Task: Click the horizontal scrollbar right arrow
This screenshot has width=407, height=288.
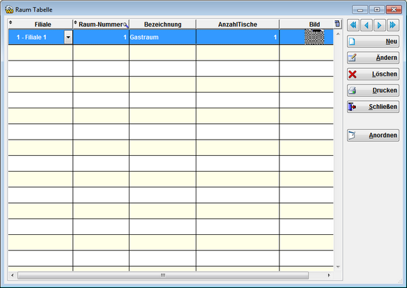Action: tap(329, 275)
